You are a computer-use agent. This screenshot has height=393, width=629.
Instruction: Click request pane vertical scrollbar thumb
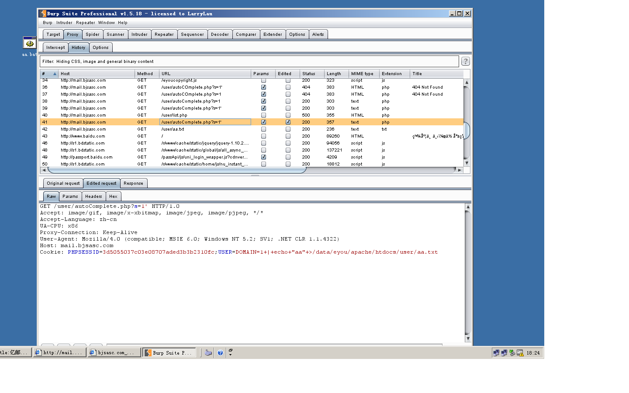pyautogui.click(x=468, y=272)
